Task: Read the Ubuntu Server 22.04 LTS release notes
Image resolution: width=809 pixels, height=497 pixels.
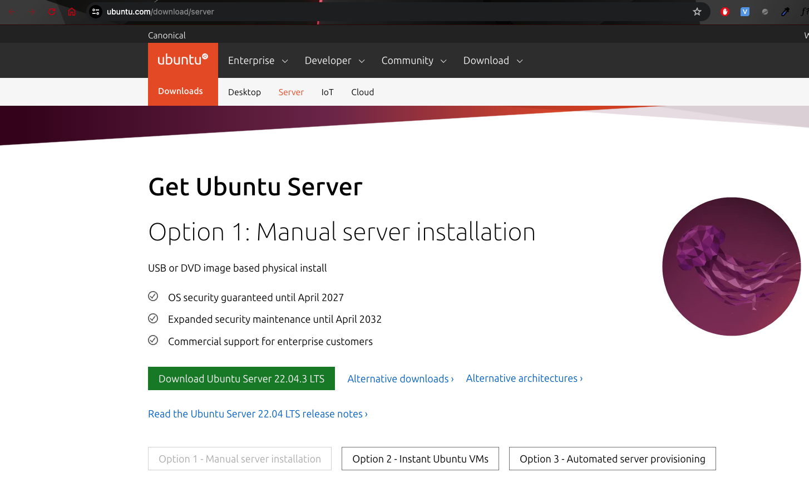Action: pos(258,414)
